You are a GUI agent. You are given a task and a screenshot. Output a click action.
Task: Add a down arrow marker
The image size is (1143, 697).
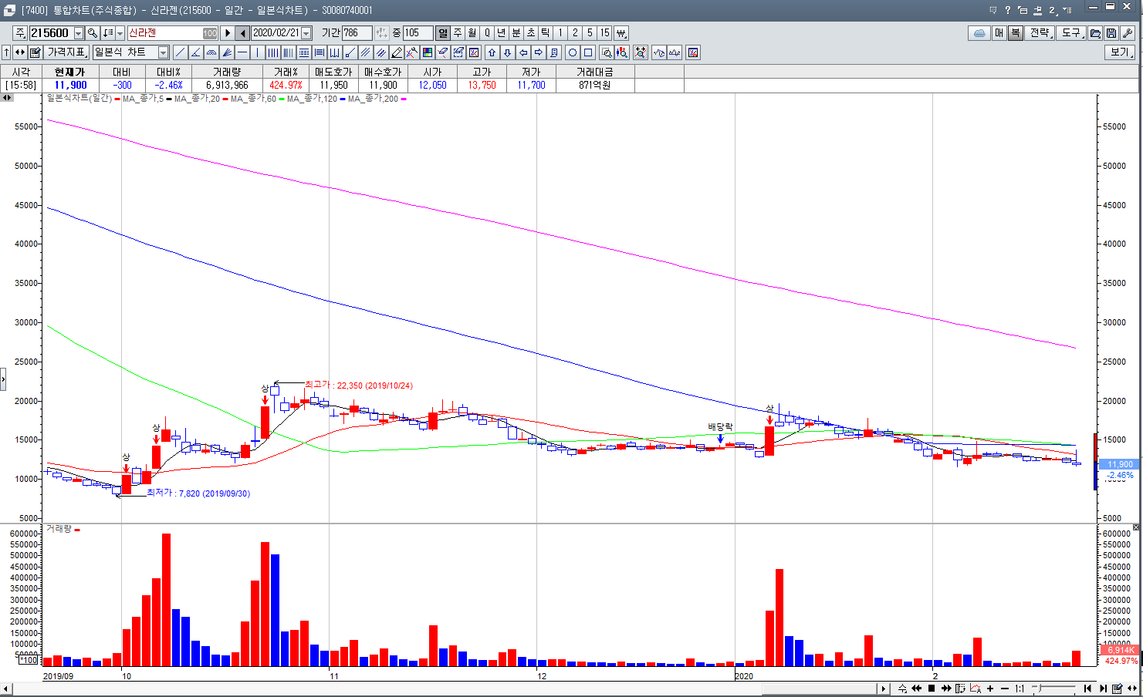(x=507, y=52)
